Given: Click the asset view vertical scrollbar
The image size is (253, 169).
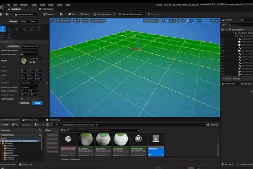Looking at the screenshot, I should coord(218,149).
